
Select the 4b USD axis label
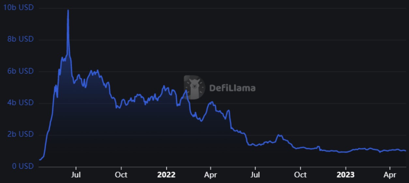tap(20, 103)
